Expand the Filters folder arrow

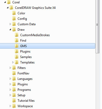coord(10,68)
